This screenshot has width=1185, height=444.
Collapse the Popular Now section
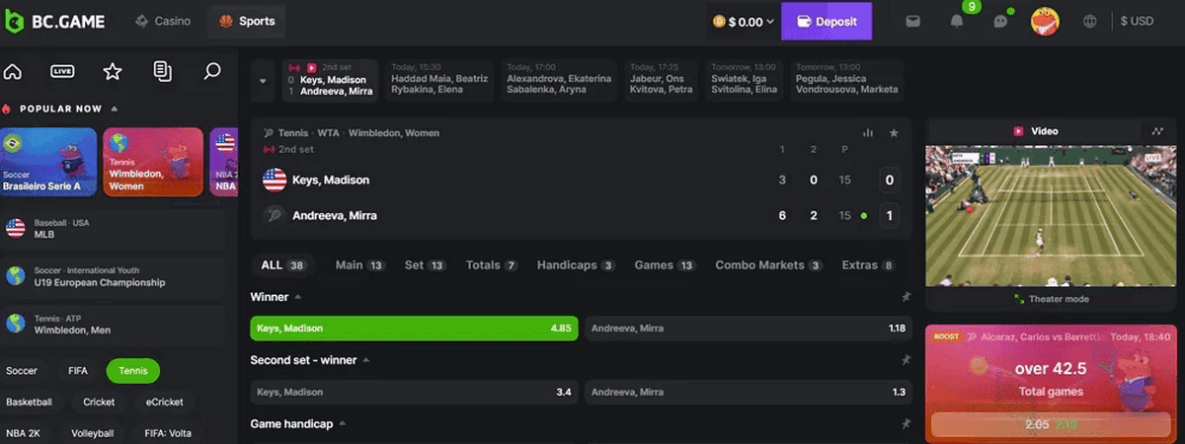point(115,109)
